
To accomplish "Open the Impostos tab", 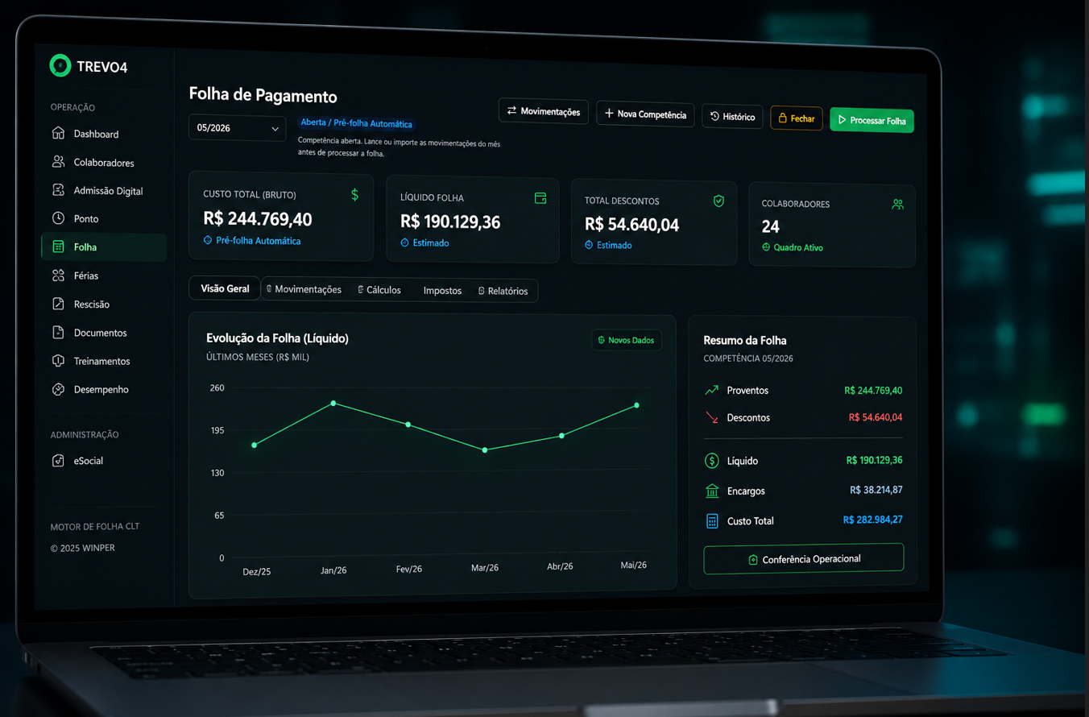I will click(442, 291).
